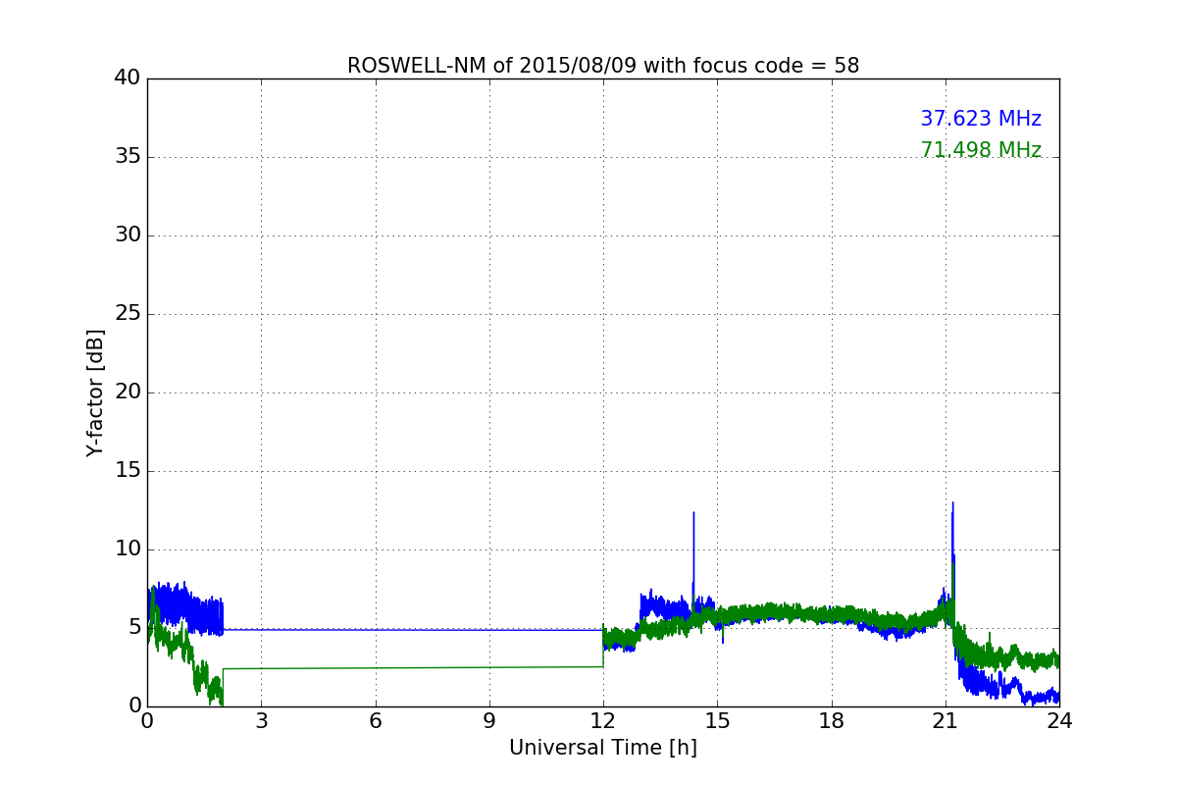Click the y-axis tick label '30'

coord(128,235)
